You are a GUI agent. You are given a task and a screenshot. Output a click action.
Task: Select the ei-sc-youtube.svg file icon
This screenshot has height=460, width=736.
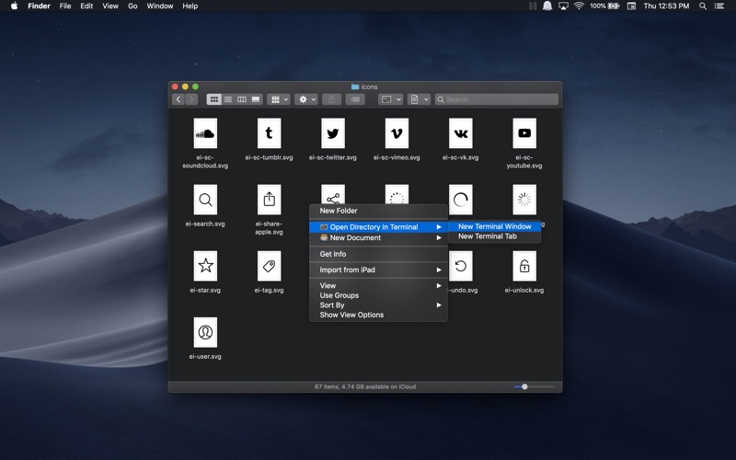coord(524,133)
